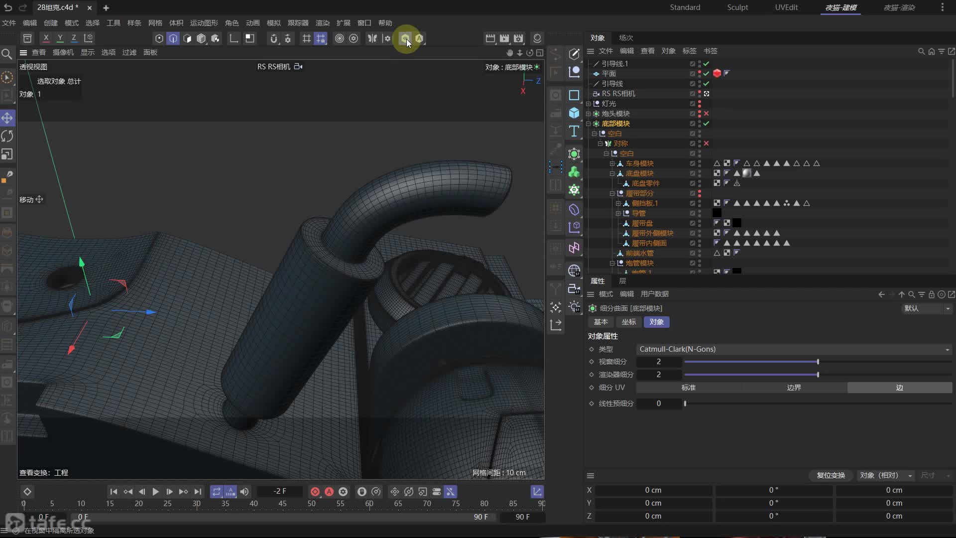Image resolution: width=956 pixels, height=538 pixels.
Task: Collapse the 底部模块 tree node
Action: [x=588, y=124]
